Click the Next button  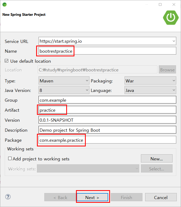[x=92, y=197]
